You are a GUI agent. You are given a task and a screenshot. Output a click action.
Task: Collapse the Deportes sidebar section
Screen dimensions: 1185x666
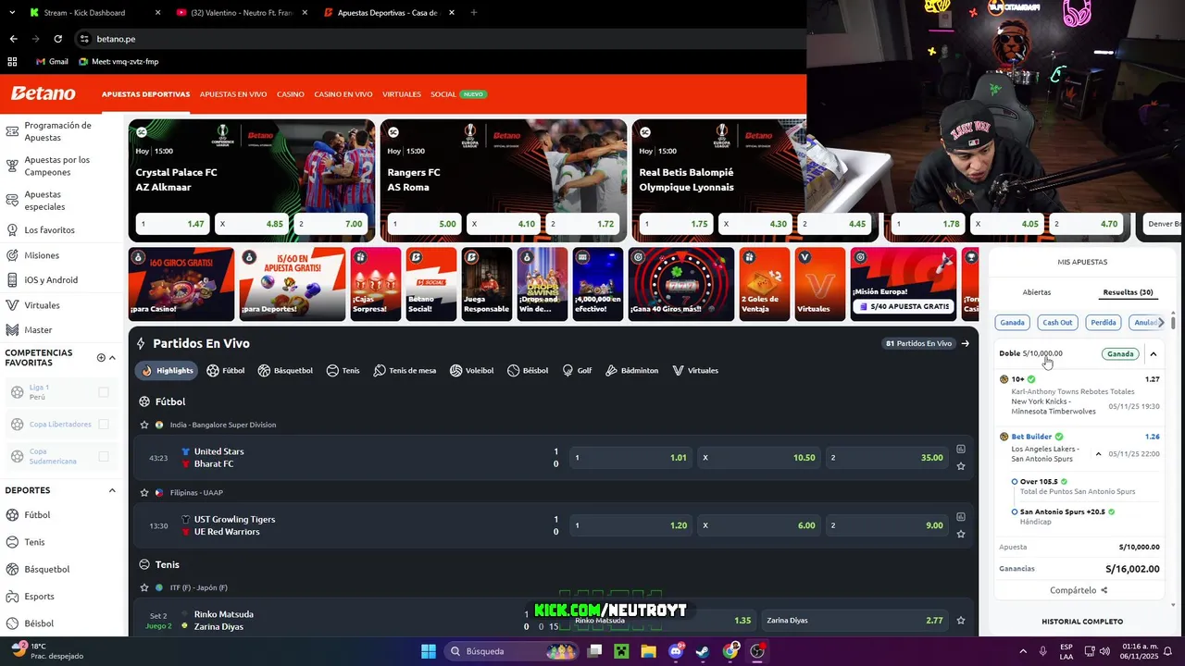[x=112, y=490]
